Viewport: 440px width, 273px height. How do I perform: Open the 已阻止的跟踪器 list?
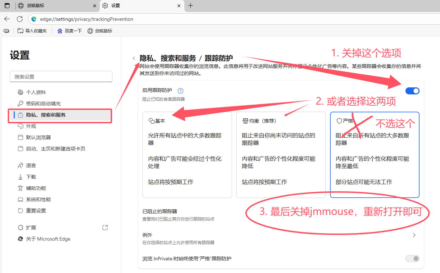160,212
